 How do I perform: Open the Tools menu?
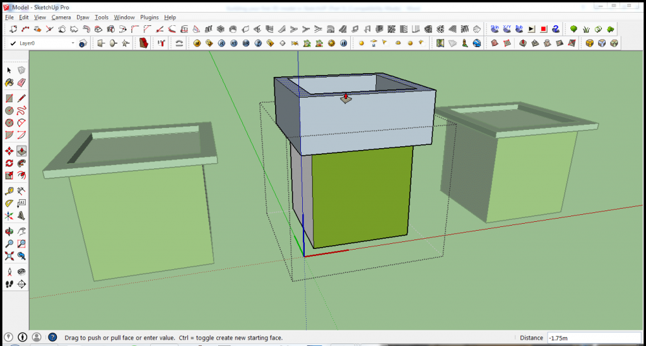pyautogui.click(x=102, y=17)
